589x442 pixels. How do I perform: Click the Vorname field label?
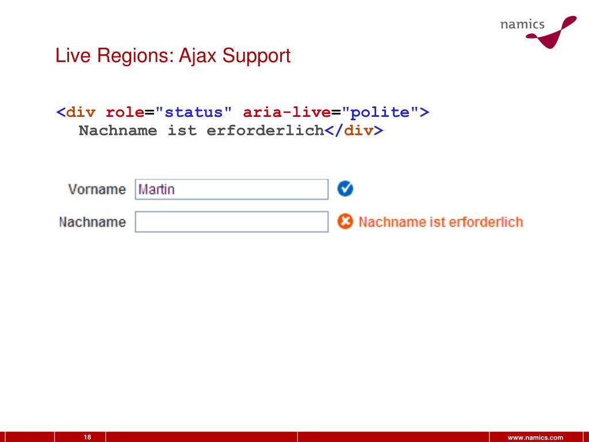(x=97, y=189)
